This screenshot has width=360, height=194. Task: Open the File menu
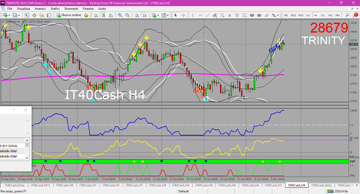10,9
